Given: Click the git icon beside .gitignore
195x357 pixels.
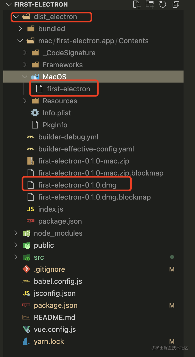Looking at the screenshot, I should click(x=26, y=269).
